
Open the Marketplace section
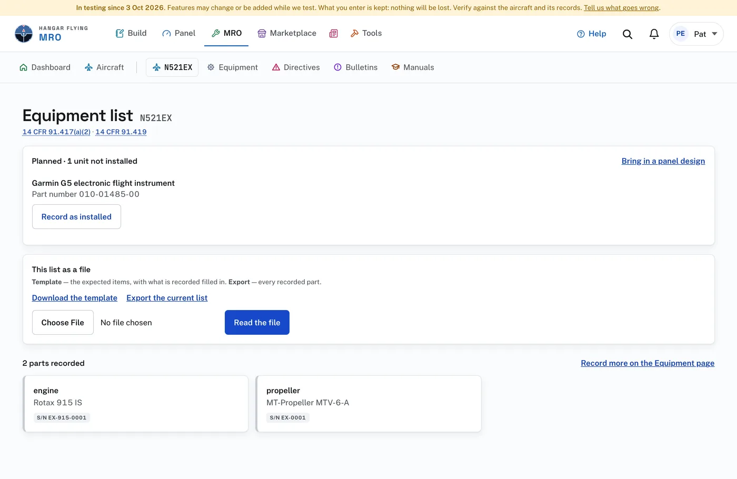pyautogui.click(x=287, y=33)
